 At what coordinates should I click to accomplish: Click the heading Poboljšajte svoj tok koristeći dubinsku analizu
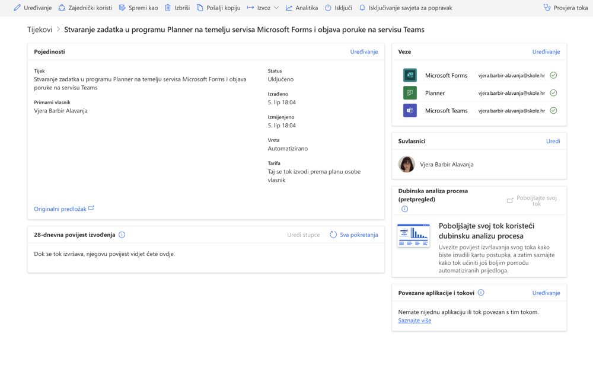(x=486, y=231)
